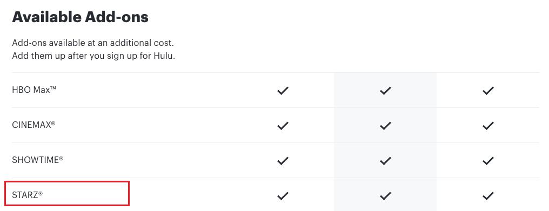Click the SHOWTIME checkmark in shaded column

pyautogui.click(x=385, y=161)
